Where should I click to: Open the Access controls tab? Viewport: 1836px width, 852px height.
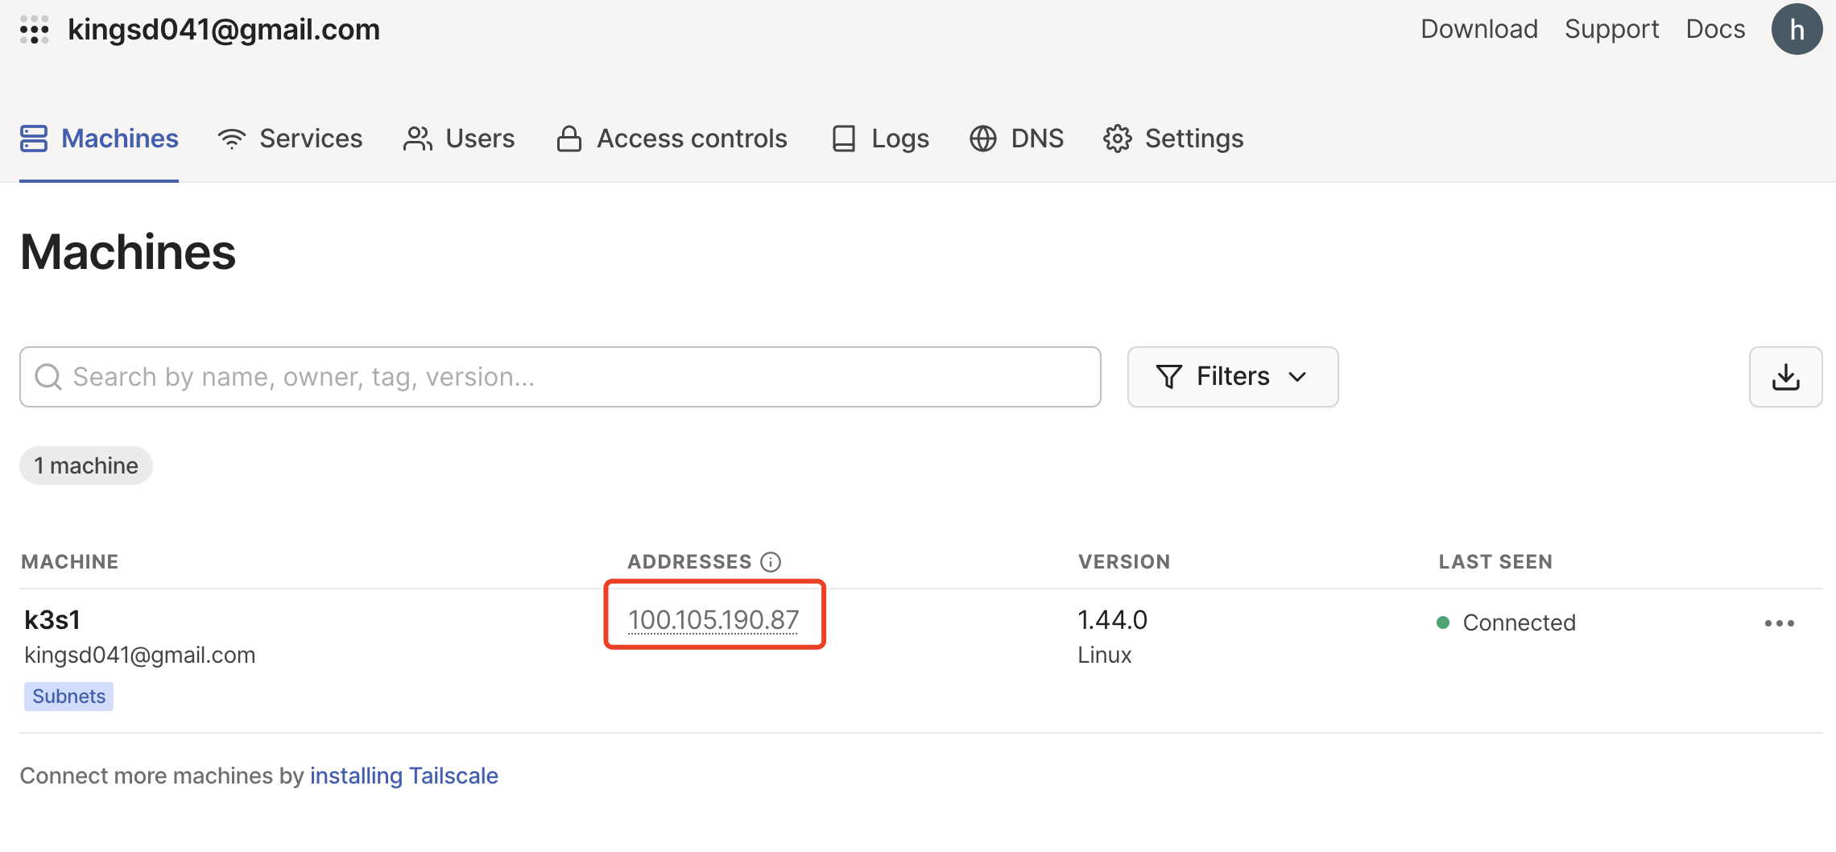pos(672,139)
